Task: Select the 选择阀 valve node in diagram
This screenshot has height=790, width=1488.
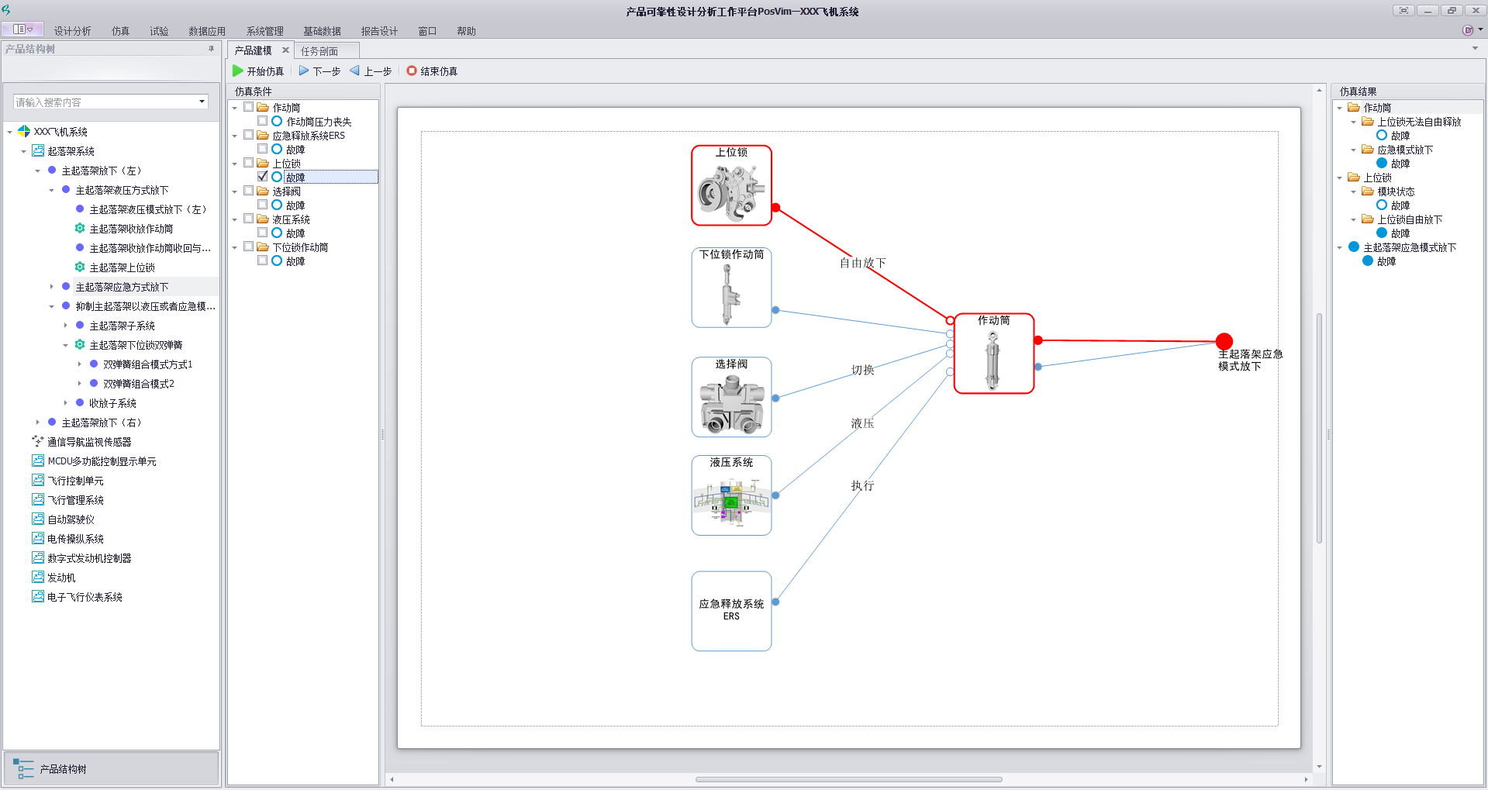Action: 731,402
